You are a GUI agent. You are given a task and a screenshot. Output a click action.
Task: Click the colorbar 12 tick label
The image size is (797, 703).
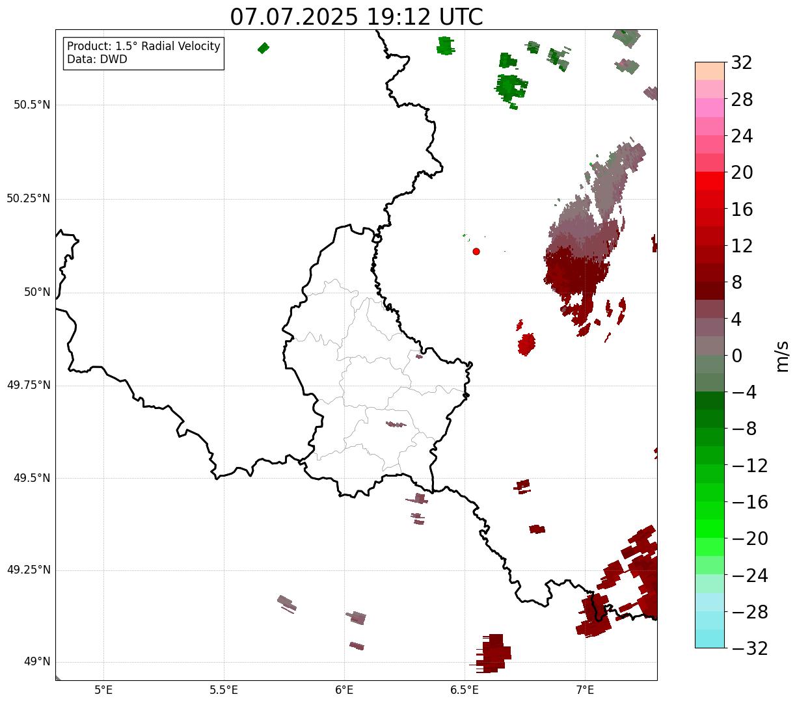[x=742, y=246]
